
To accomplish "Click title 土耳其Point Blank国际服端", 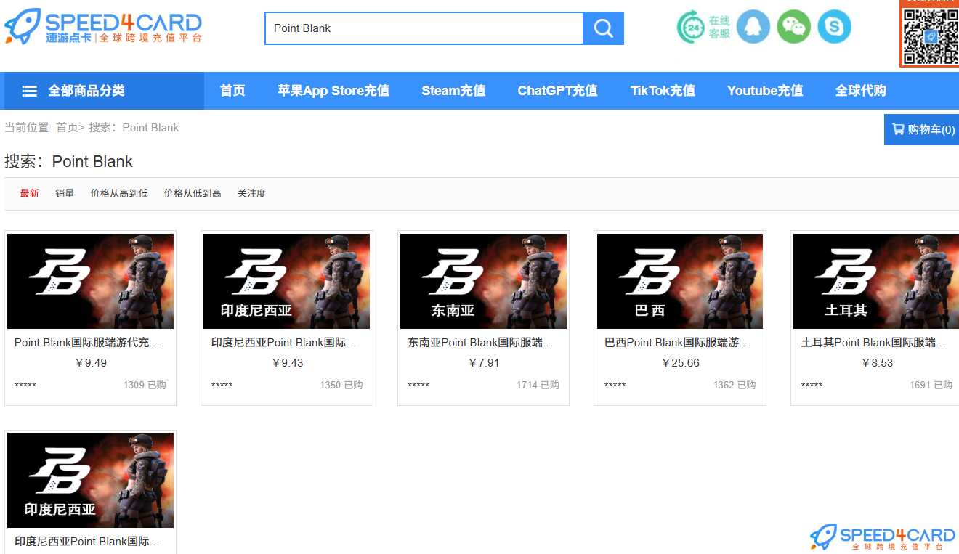I will [x=873, y=343].
